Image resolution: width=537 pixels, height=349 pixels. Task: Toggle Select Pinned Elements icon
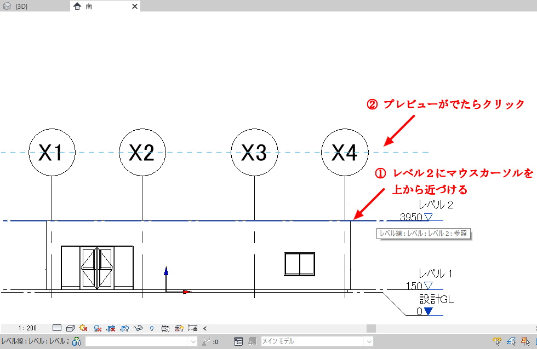tap(525, 341)
